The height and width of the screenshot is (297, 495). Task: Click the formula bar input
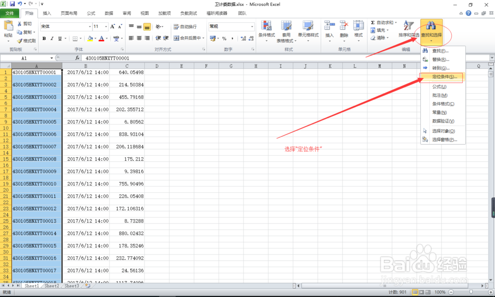(286, 58)
